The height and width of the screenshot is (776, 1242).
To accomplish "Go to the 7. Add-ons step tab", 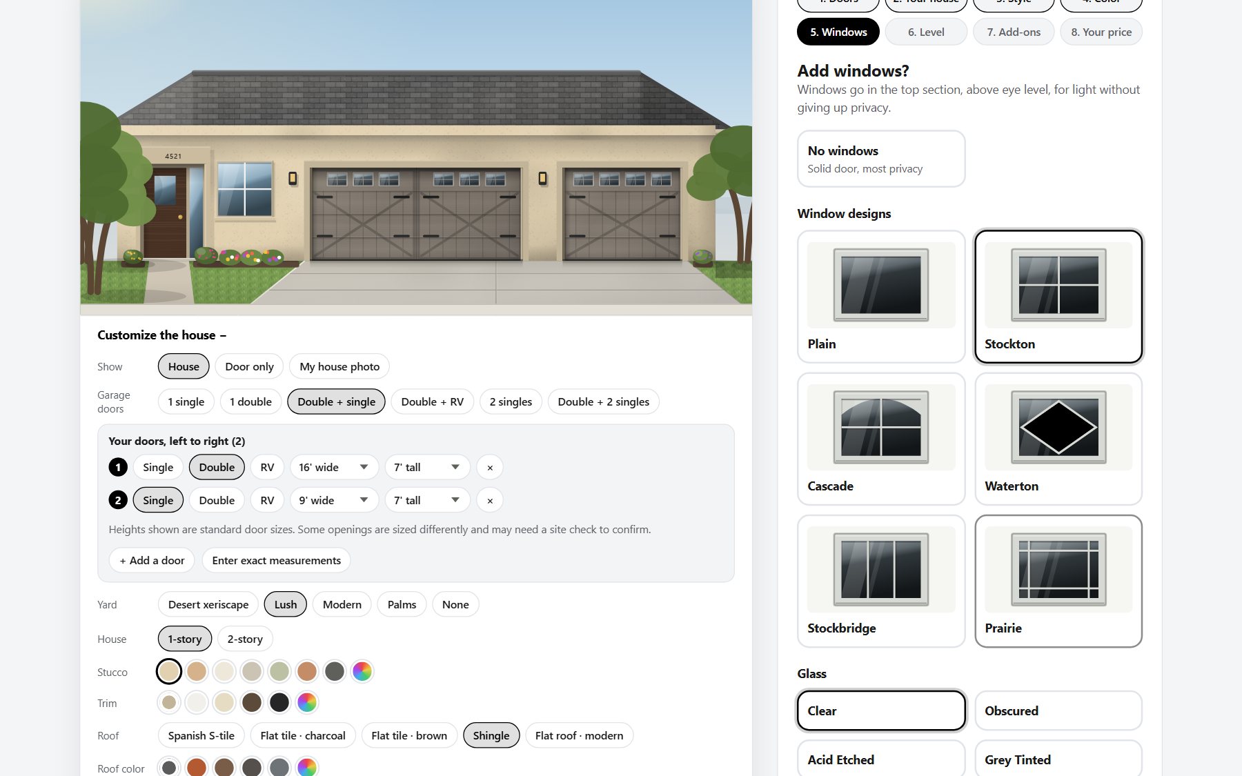I will point(1014,32).
